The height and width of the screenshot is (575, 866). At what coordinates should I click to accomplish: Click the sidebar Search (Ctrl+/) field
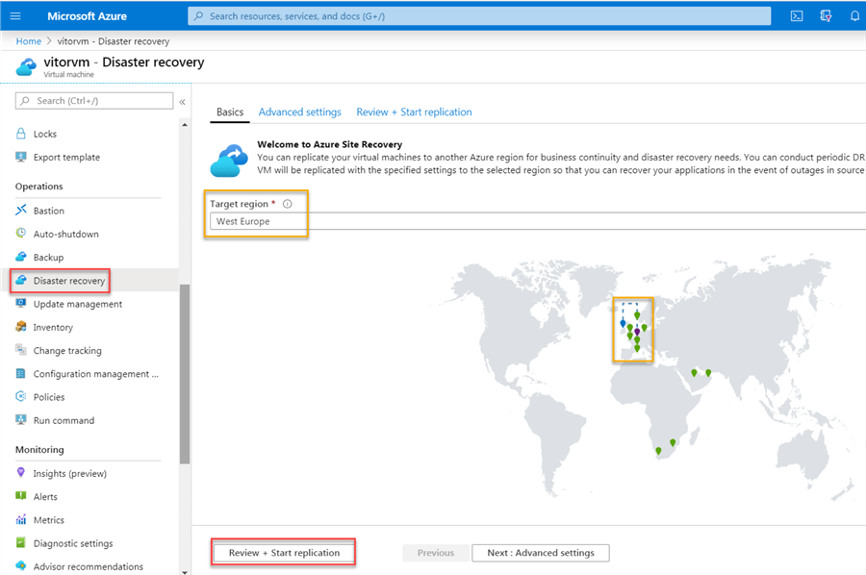(x=94, y=101)
